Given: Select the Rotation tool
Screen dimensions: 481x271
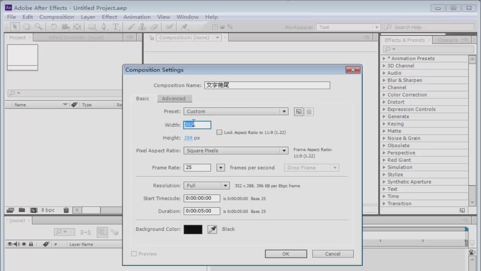Looking at the screenshot, I should [54, 27].
